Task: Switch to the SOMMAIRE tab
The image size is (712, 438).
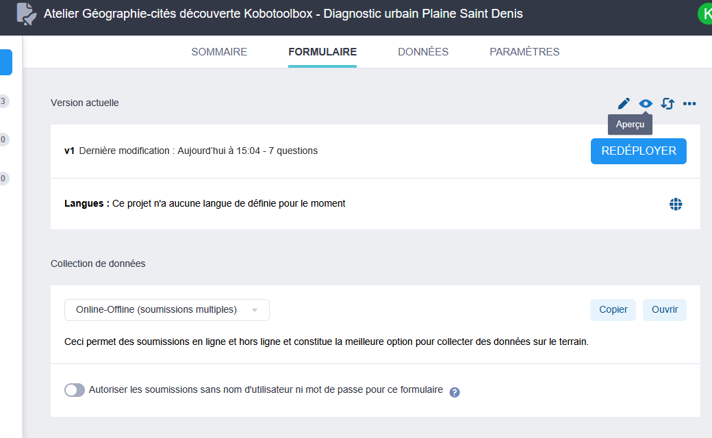Action: tap(219, 52)
